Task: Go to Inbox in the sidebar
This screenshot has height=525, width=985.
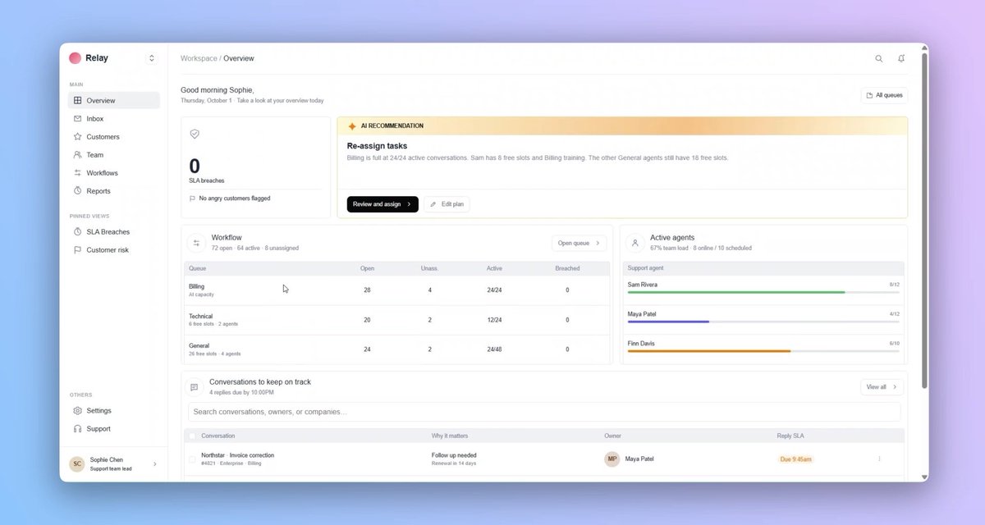Action: point(114,119)
